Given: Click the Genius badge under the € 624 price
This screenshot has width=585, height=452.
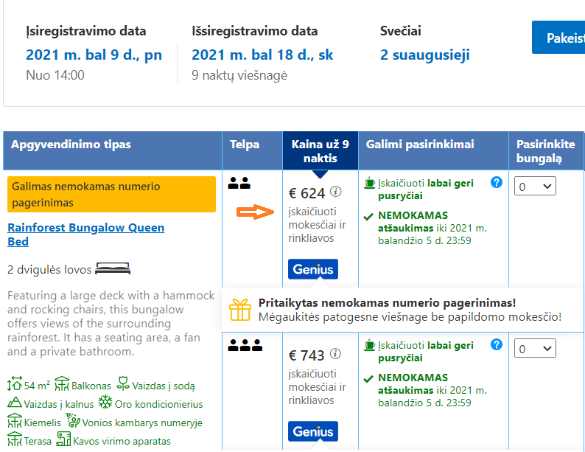Looking at the screenshot, I should coord(312,269).
